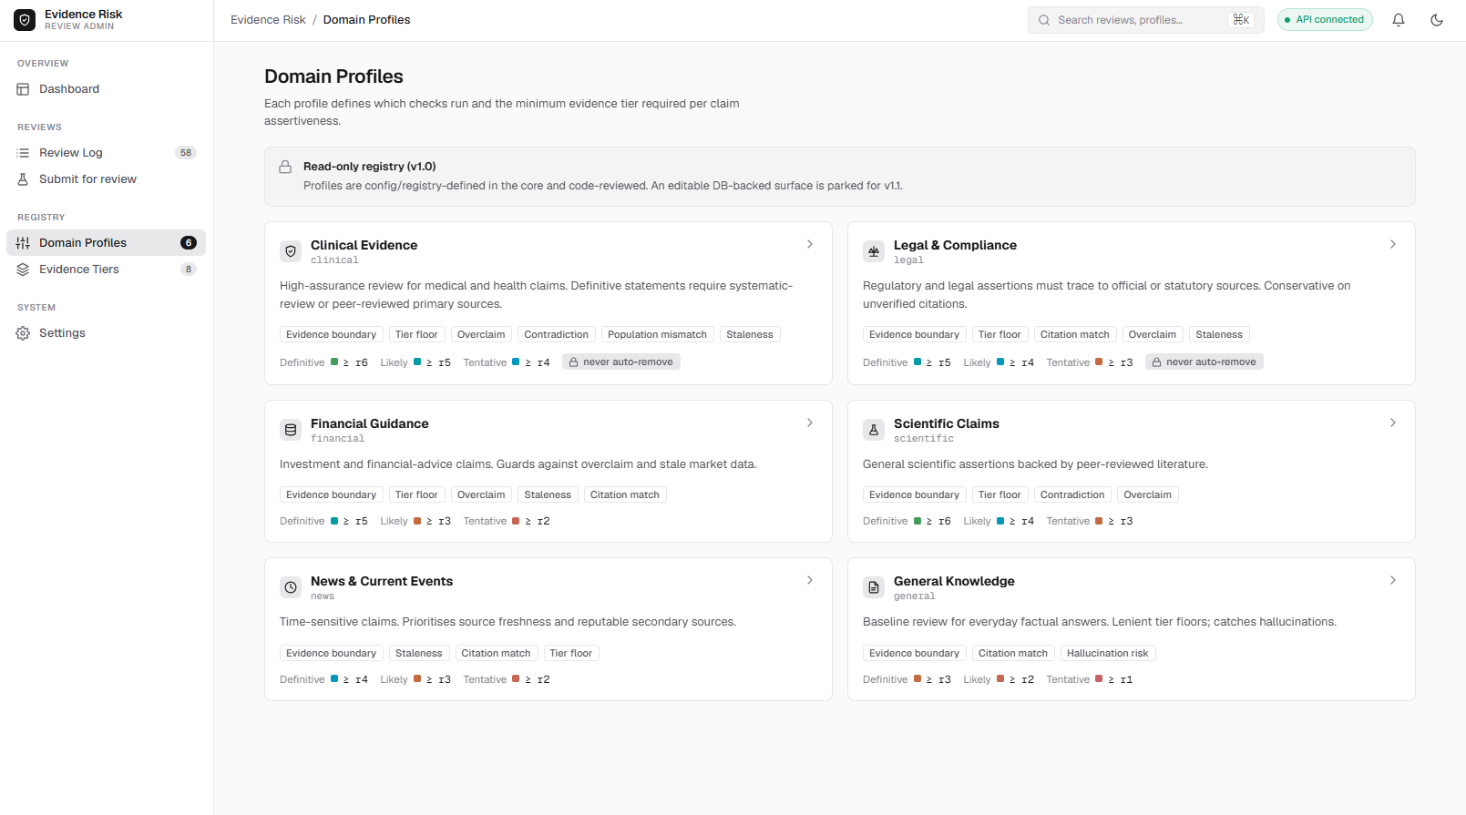
Task: Open the Legal & Compliance profile title
Action: (x=955, y=245)
